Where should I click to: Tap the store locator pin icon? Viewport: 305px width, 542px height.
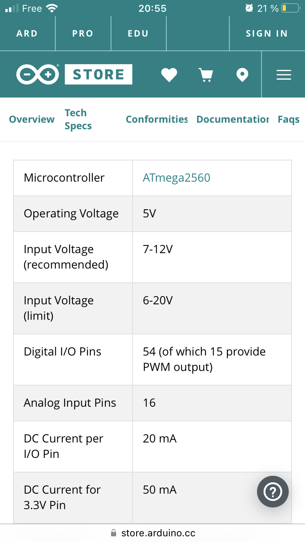242,75
